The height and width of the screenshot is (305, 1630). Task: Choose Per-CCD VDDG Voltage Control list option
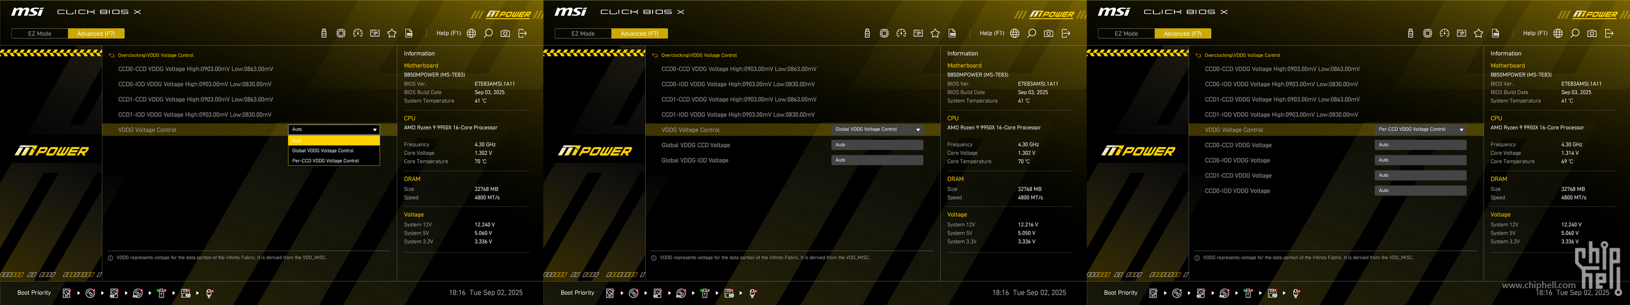pos(334,160)
